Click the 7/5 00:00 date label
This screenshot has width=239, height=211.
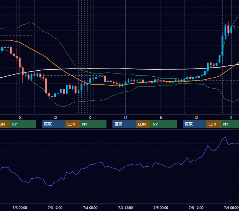(161, 207)
